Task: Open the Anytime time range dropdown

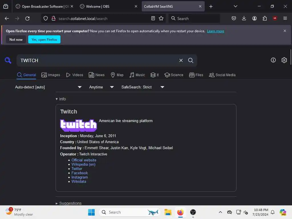Action: pos(102,87)
